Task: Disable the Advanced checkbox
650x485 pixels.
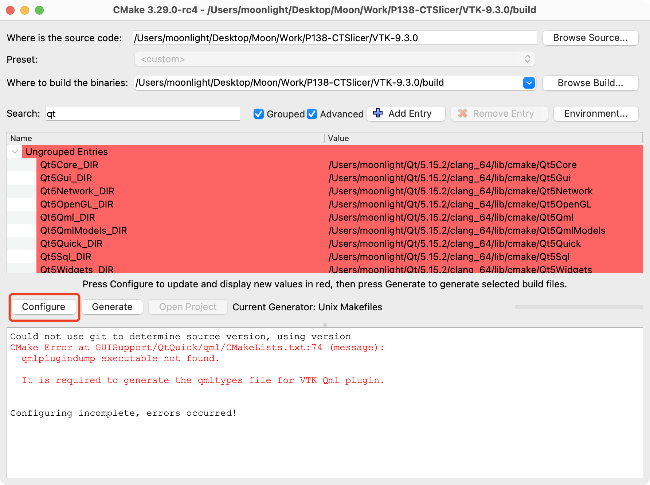Action: click(312, 114)
